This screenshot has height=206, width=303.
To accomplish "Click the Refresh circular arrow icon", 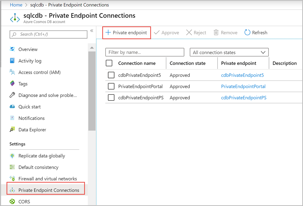I will click(x=247, y=33).
